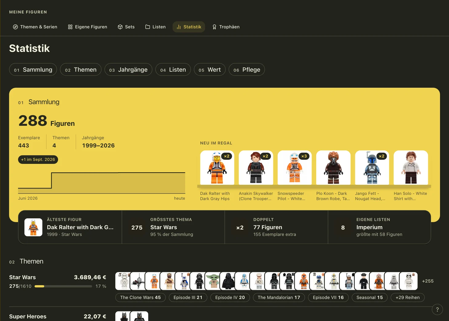Open probe droid thumbnail in Star Wars strip
449x321 pixels.
tap(138, 281)
